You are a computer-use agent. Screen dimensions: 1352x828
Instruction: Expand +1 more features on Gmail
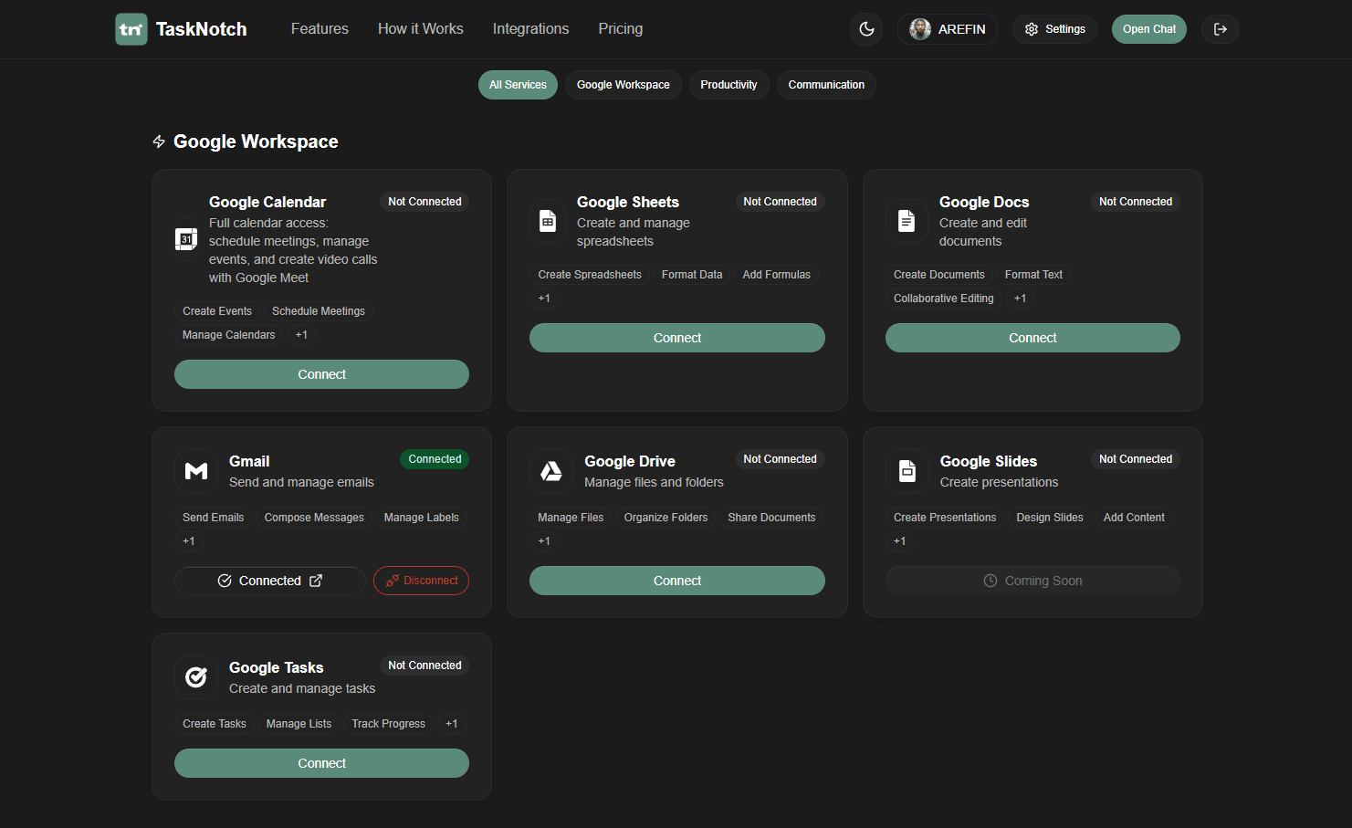coord(189,541)
